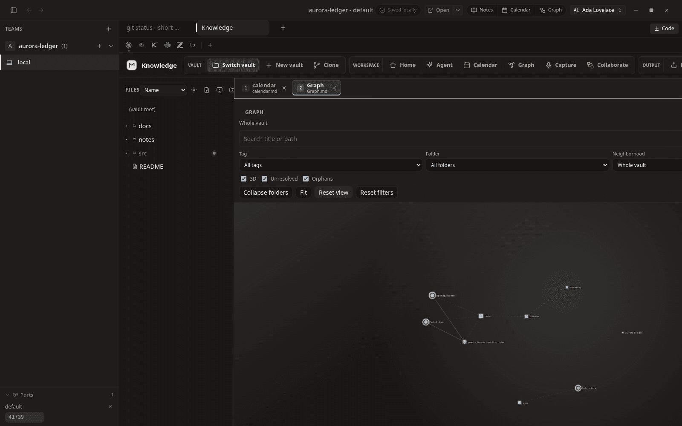Go back with the left arrow
Viewport: 682px width, 426px height.
pyautogui.click(x=29, y=10)
